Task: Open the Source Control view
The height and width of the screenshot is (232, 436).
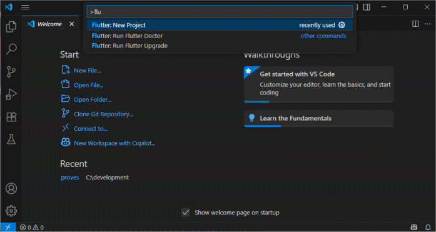Action: (11, 72)
